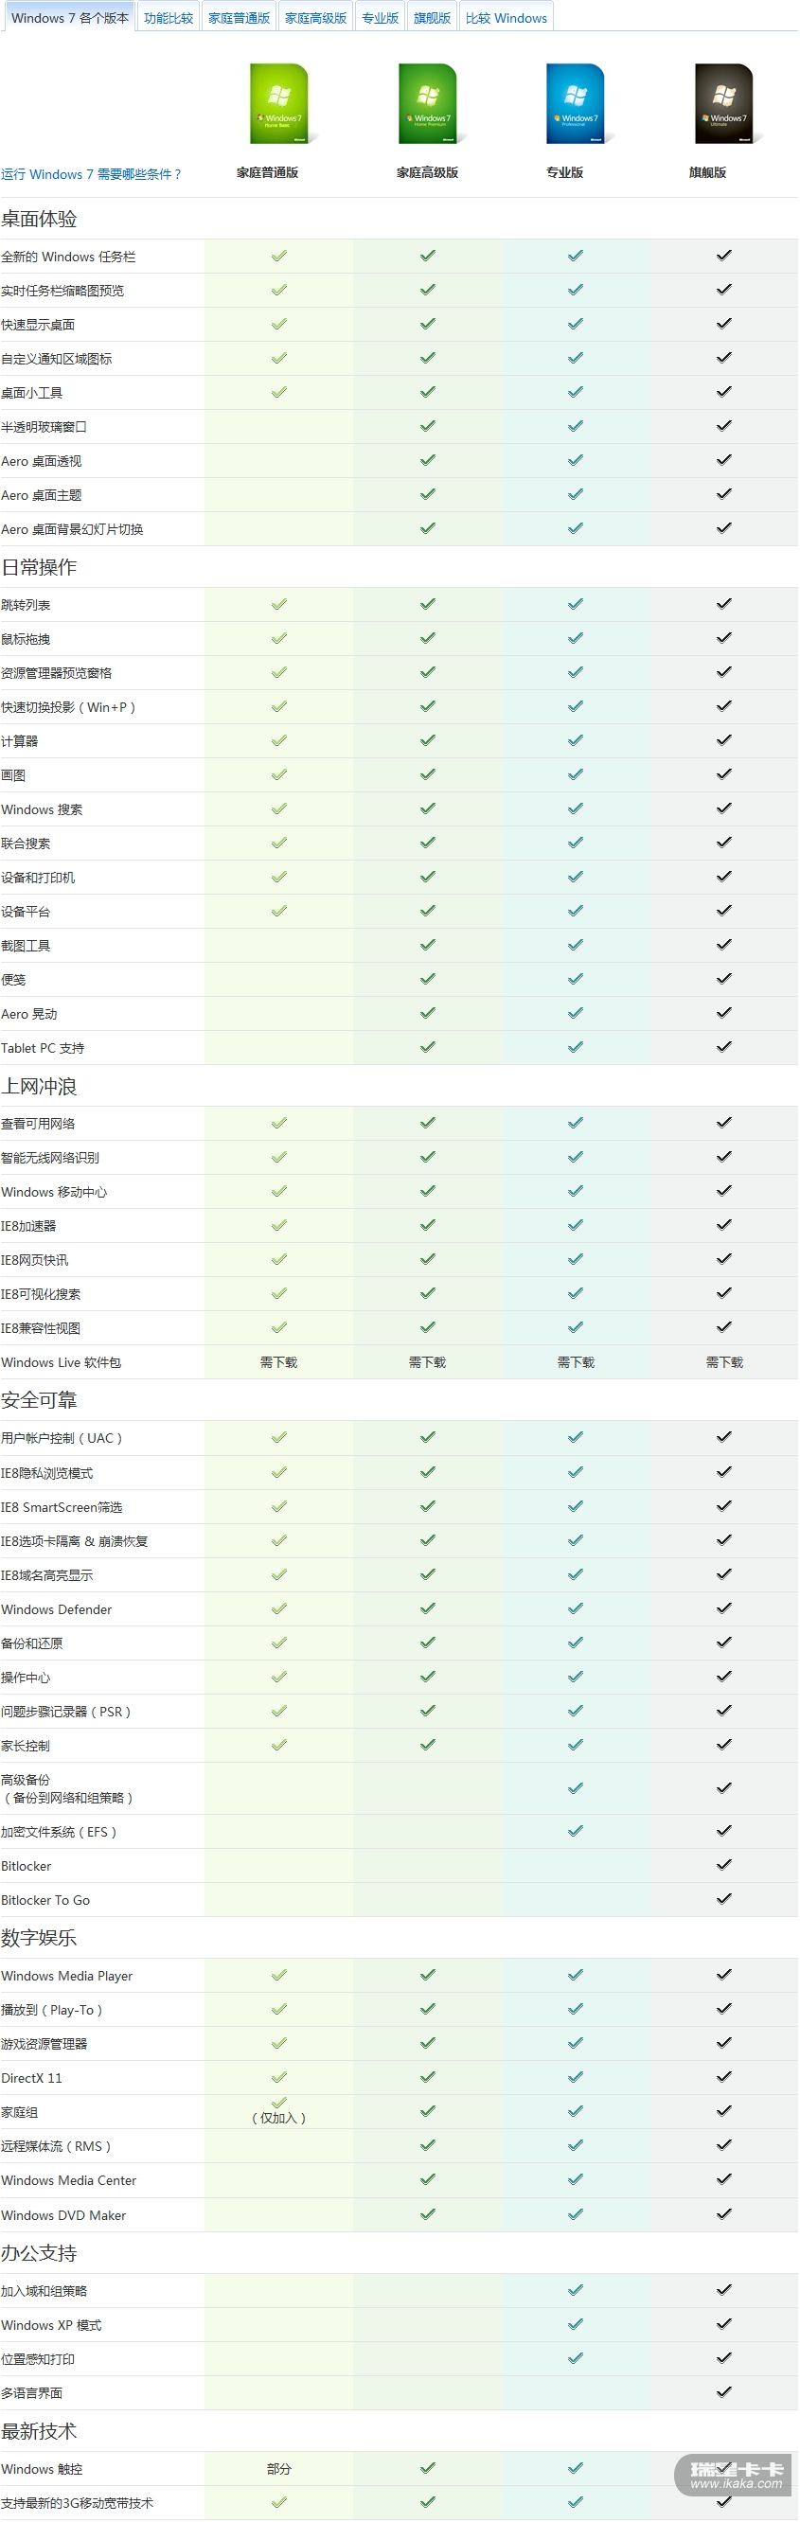
Task: Click the 专业版 column heading
Action: [565, 172]
